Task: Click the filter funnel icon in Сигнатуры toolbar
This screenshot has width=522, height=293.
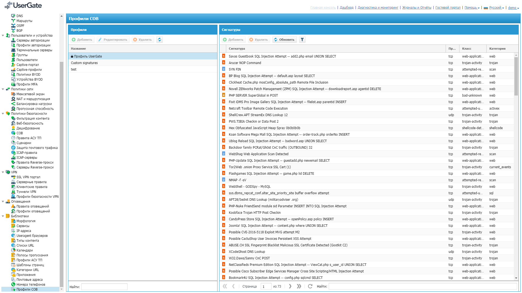Action: [x=302, y=40]
